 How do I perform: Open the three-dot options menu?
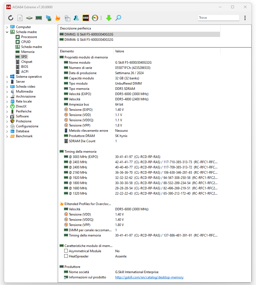coord(245,18)
